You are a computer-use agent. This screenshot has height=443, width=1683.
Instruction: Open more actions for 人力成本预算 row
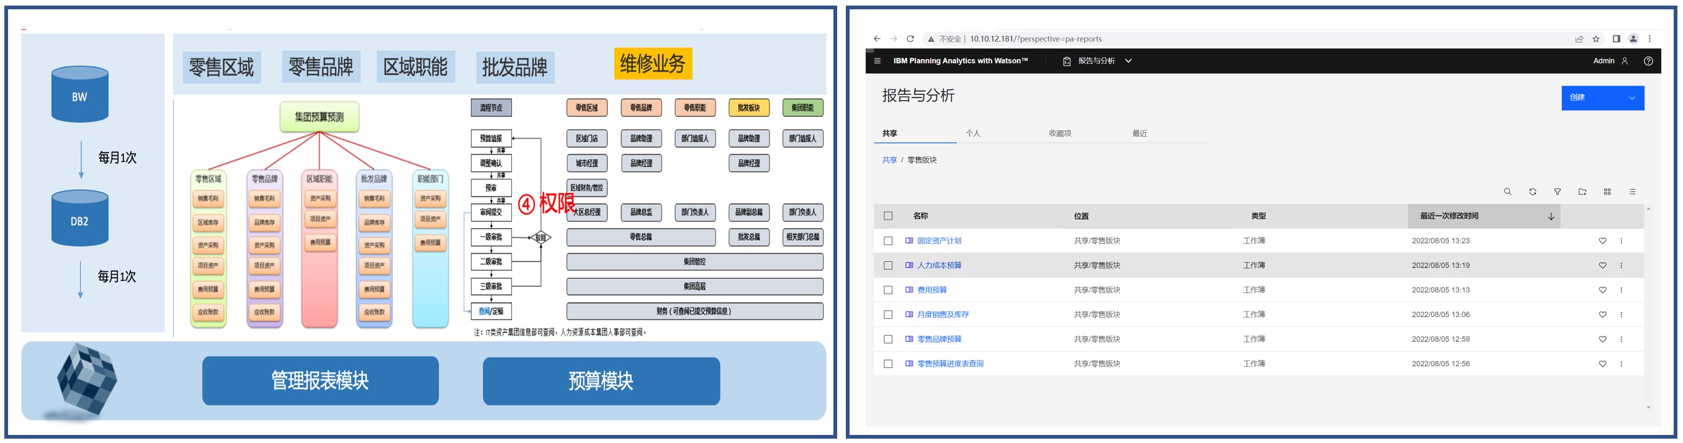coord(1621,266)
